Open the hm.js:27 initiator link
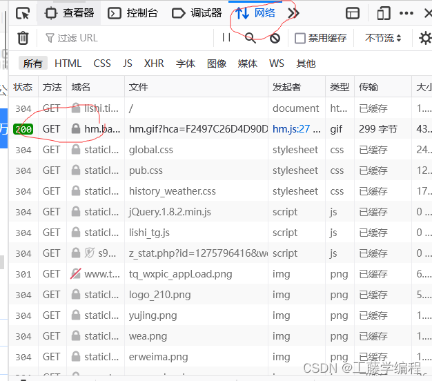 (x=291, y=129)
